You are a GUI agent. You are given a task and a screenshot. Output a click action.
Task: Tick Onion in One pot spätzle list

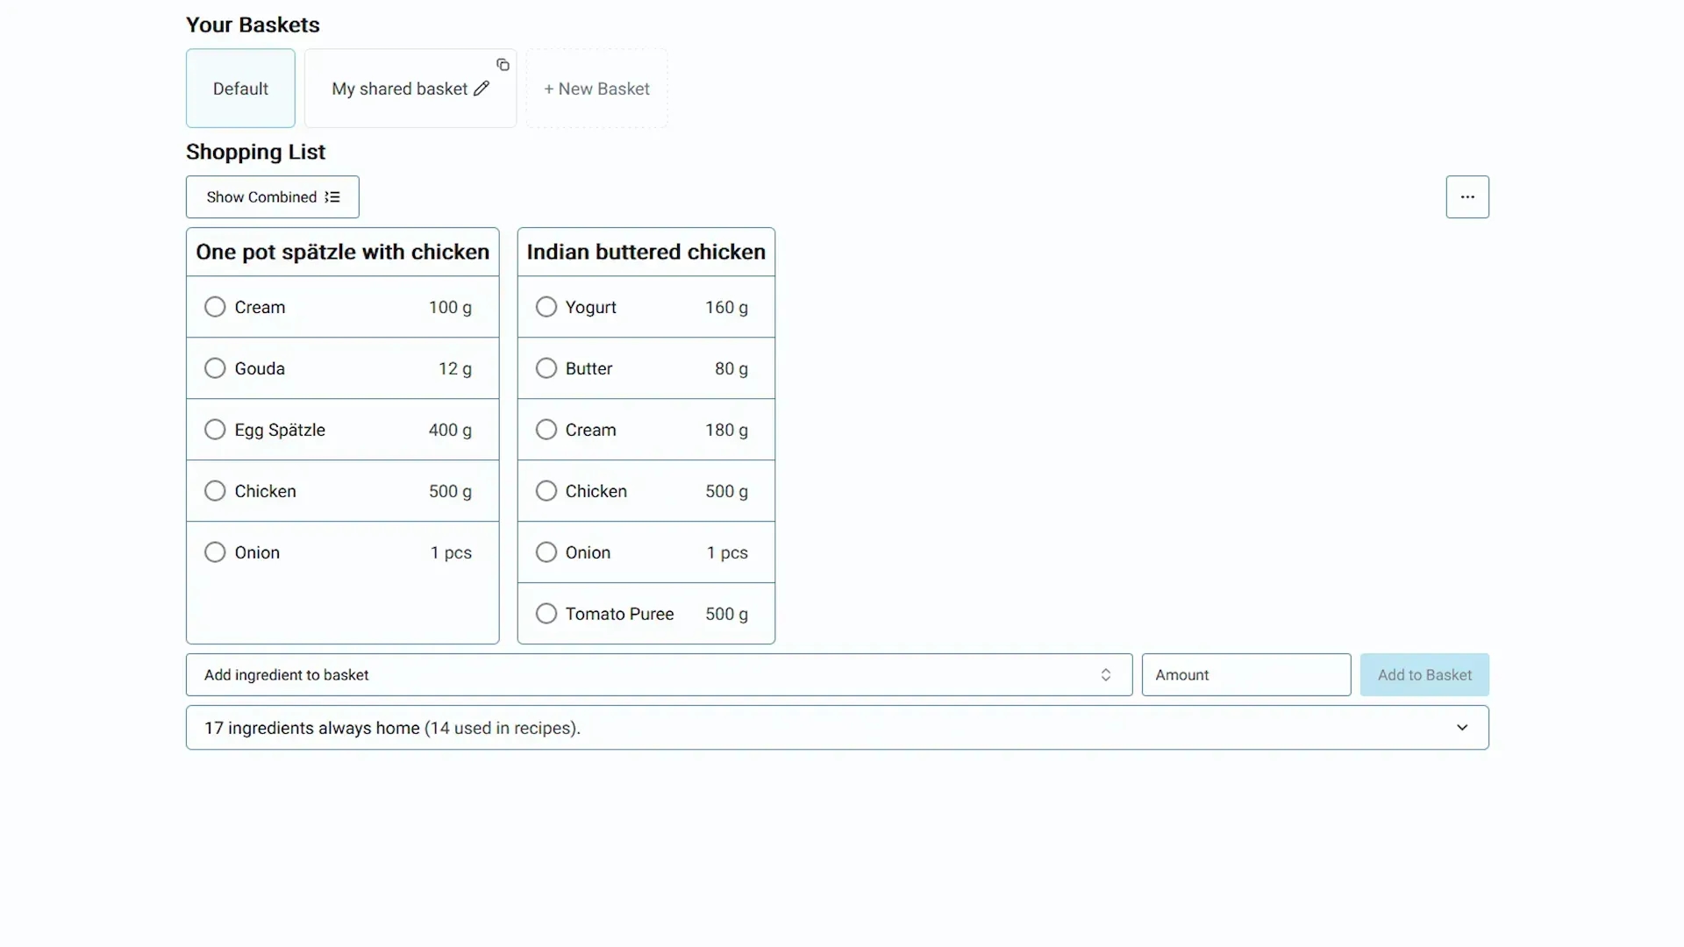(215, 552)
